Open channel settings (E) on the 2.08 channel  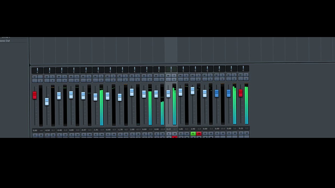[137, 80]
